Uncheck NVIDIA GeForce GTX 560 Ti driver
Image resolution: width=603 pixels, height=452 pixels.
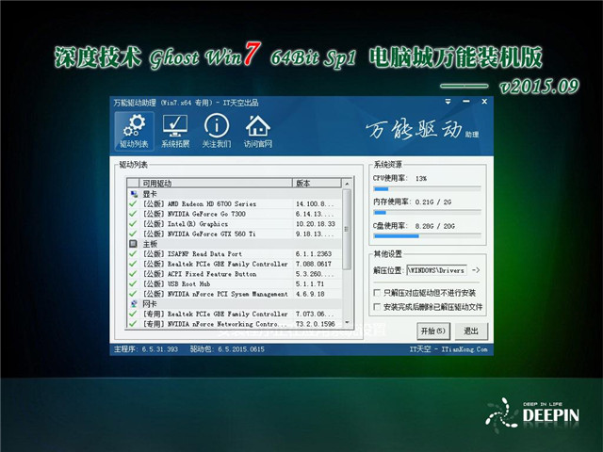click(x=133, y=234)
